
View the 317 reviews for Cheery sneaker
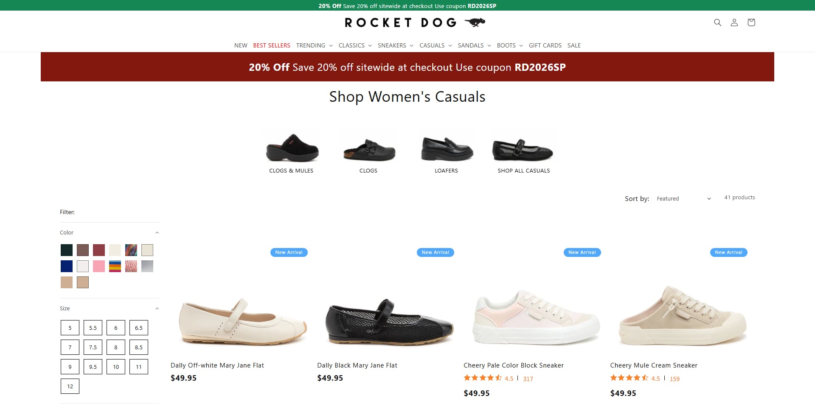click(x=527, y=379)
